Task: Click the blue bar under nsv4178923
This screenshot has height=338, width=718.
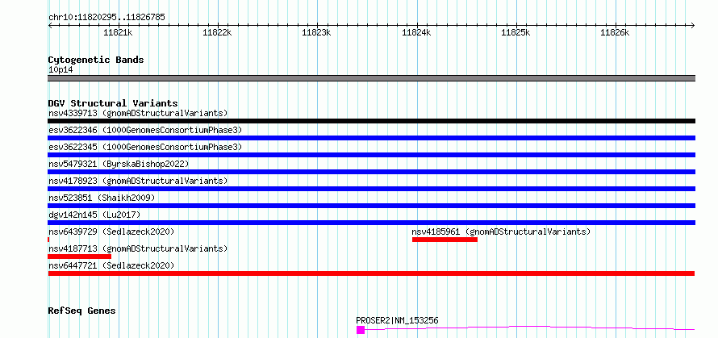Action: click(x=371, y=189)
